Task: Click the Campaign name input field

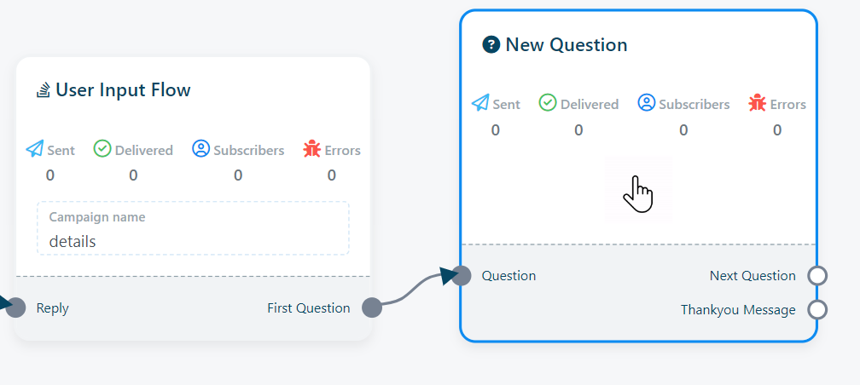Action: (193, 228)
